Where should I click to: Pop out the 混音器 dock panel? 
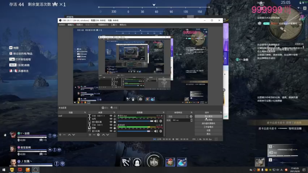[x=163, y=112]
